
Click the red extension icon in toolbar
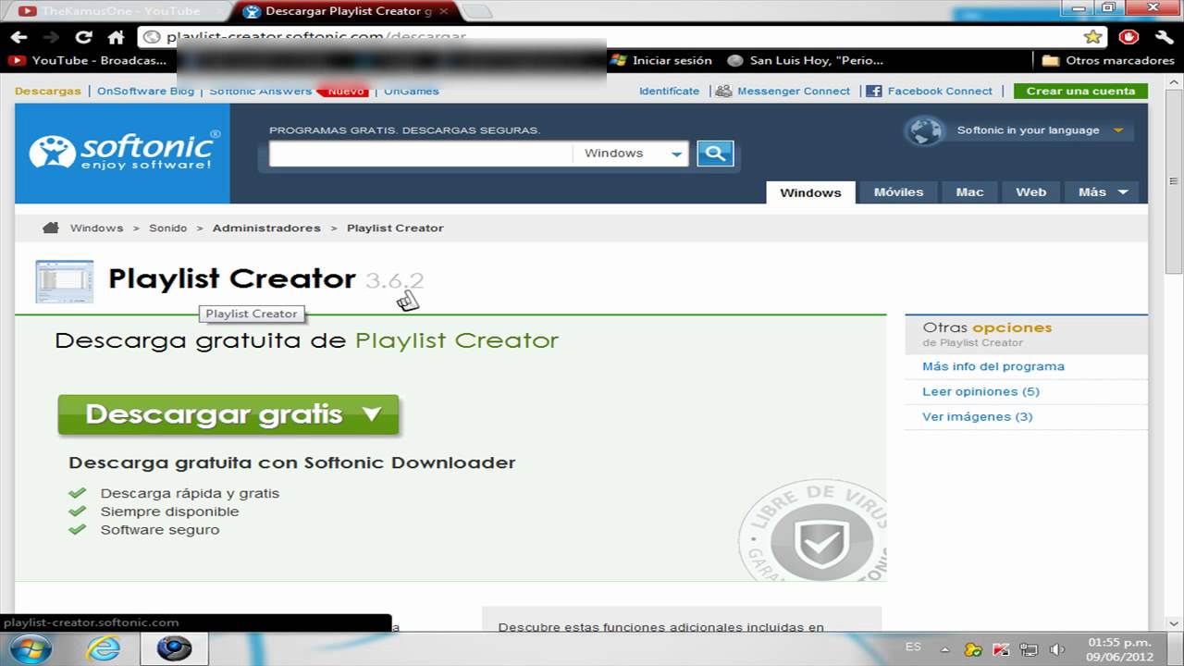pos(1129,37)
